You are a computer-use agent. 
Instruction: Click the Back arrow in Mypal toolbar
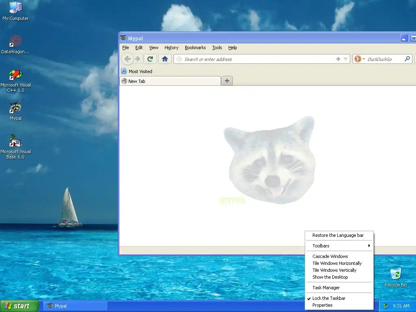pos(127,59)
